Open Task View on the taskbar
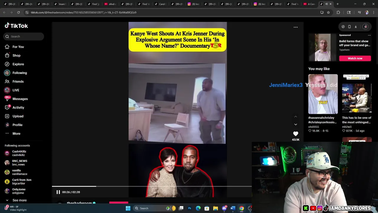The height and width of the screenshot is (213, 378). click(181, 208)
